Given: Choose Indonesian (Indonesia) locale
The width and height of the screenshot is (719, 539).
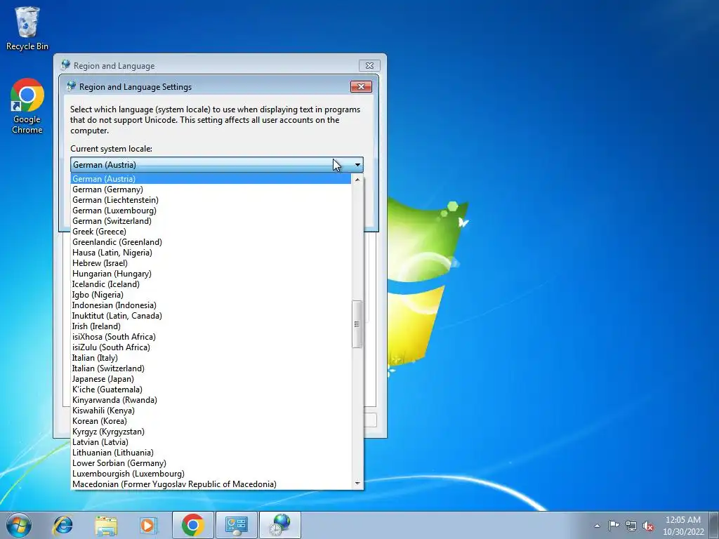Looking at the screenshot, I should tap(211, 305).
